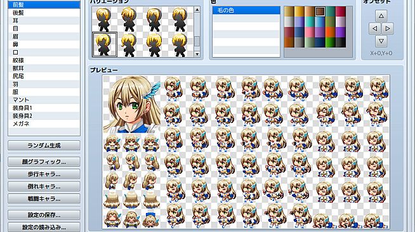The image size is (415, 232).
Task: Select the 装身具2 parts category
Action: (44, 116)
